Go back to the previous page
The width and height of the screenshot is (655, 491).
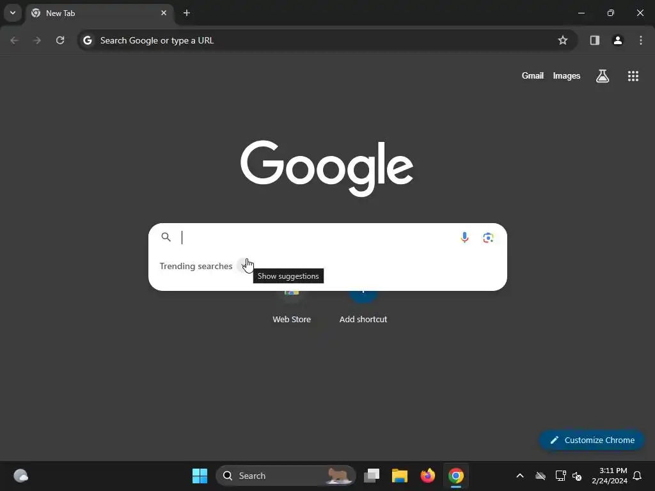pos(14,40)
